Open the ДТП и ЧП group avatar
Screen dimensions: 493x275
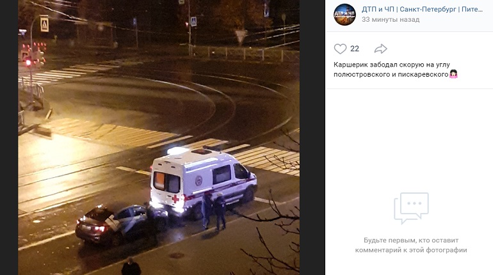point(344,15)
